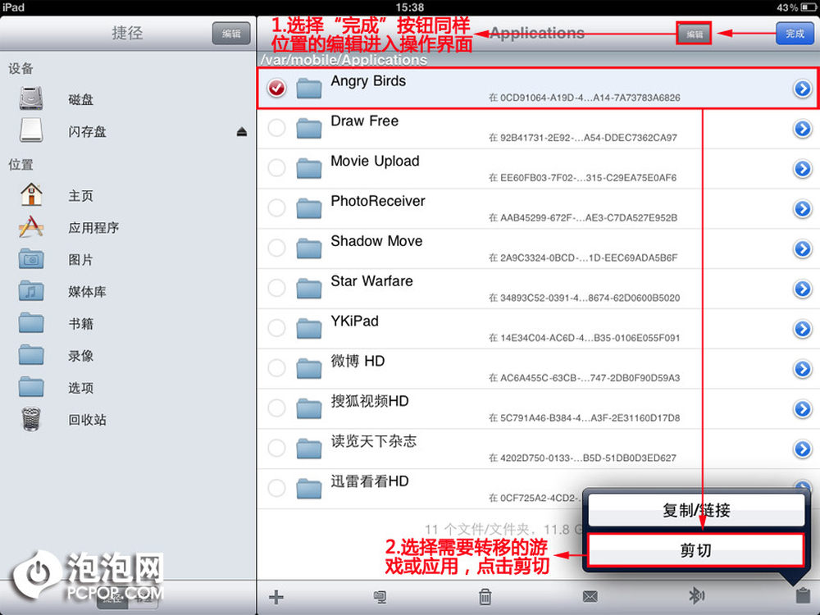The height and width of the screenshot is (615, 820).
Task: Open the 媒体库 media library icon
Action: point(31,291)
